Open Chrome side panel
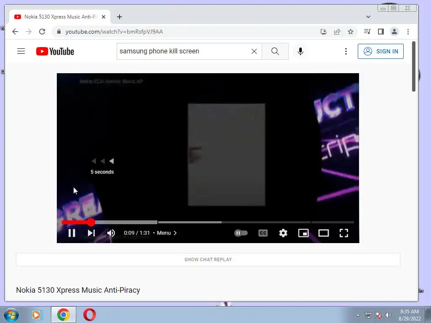Image resolution: width=431 pixels, height=323 pixels. click(380, 32)
